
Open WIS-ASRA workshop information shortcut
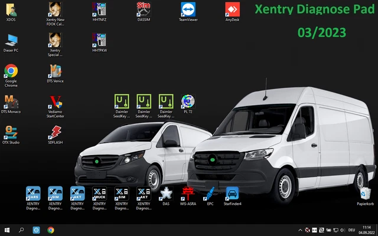click(x=188, y=196)
